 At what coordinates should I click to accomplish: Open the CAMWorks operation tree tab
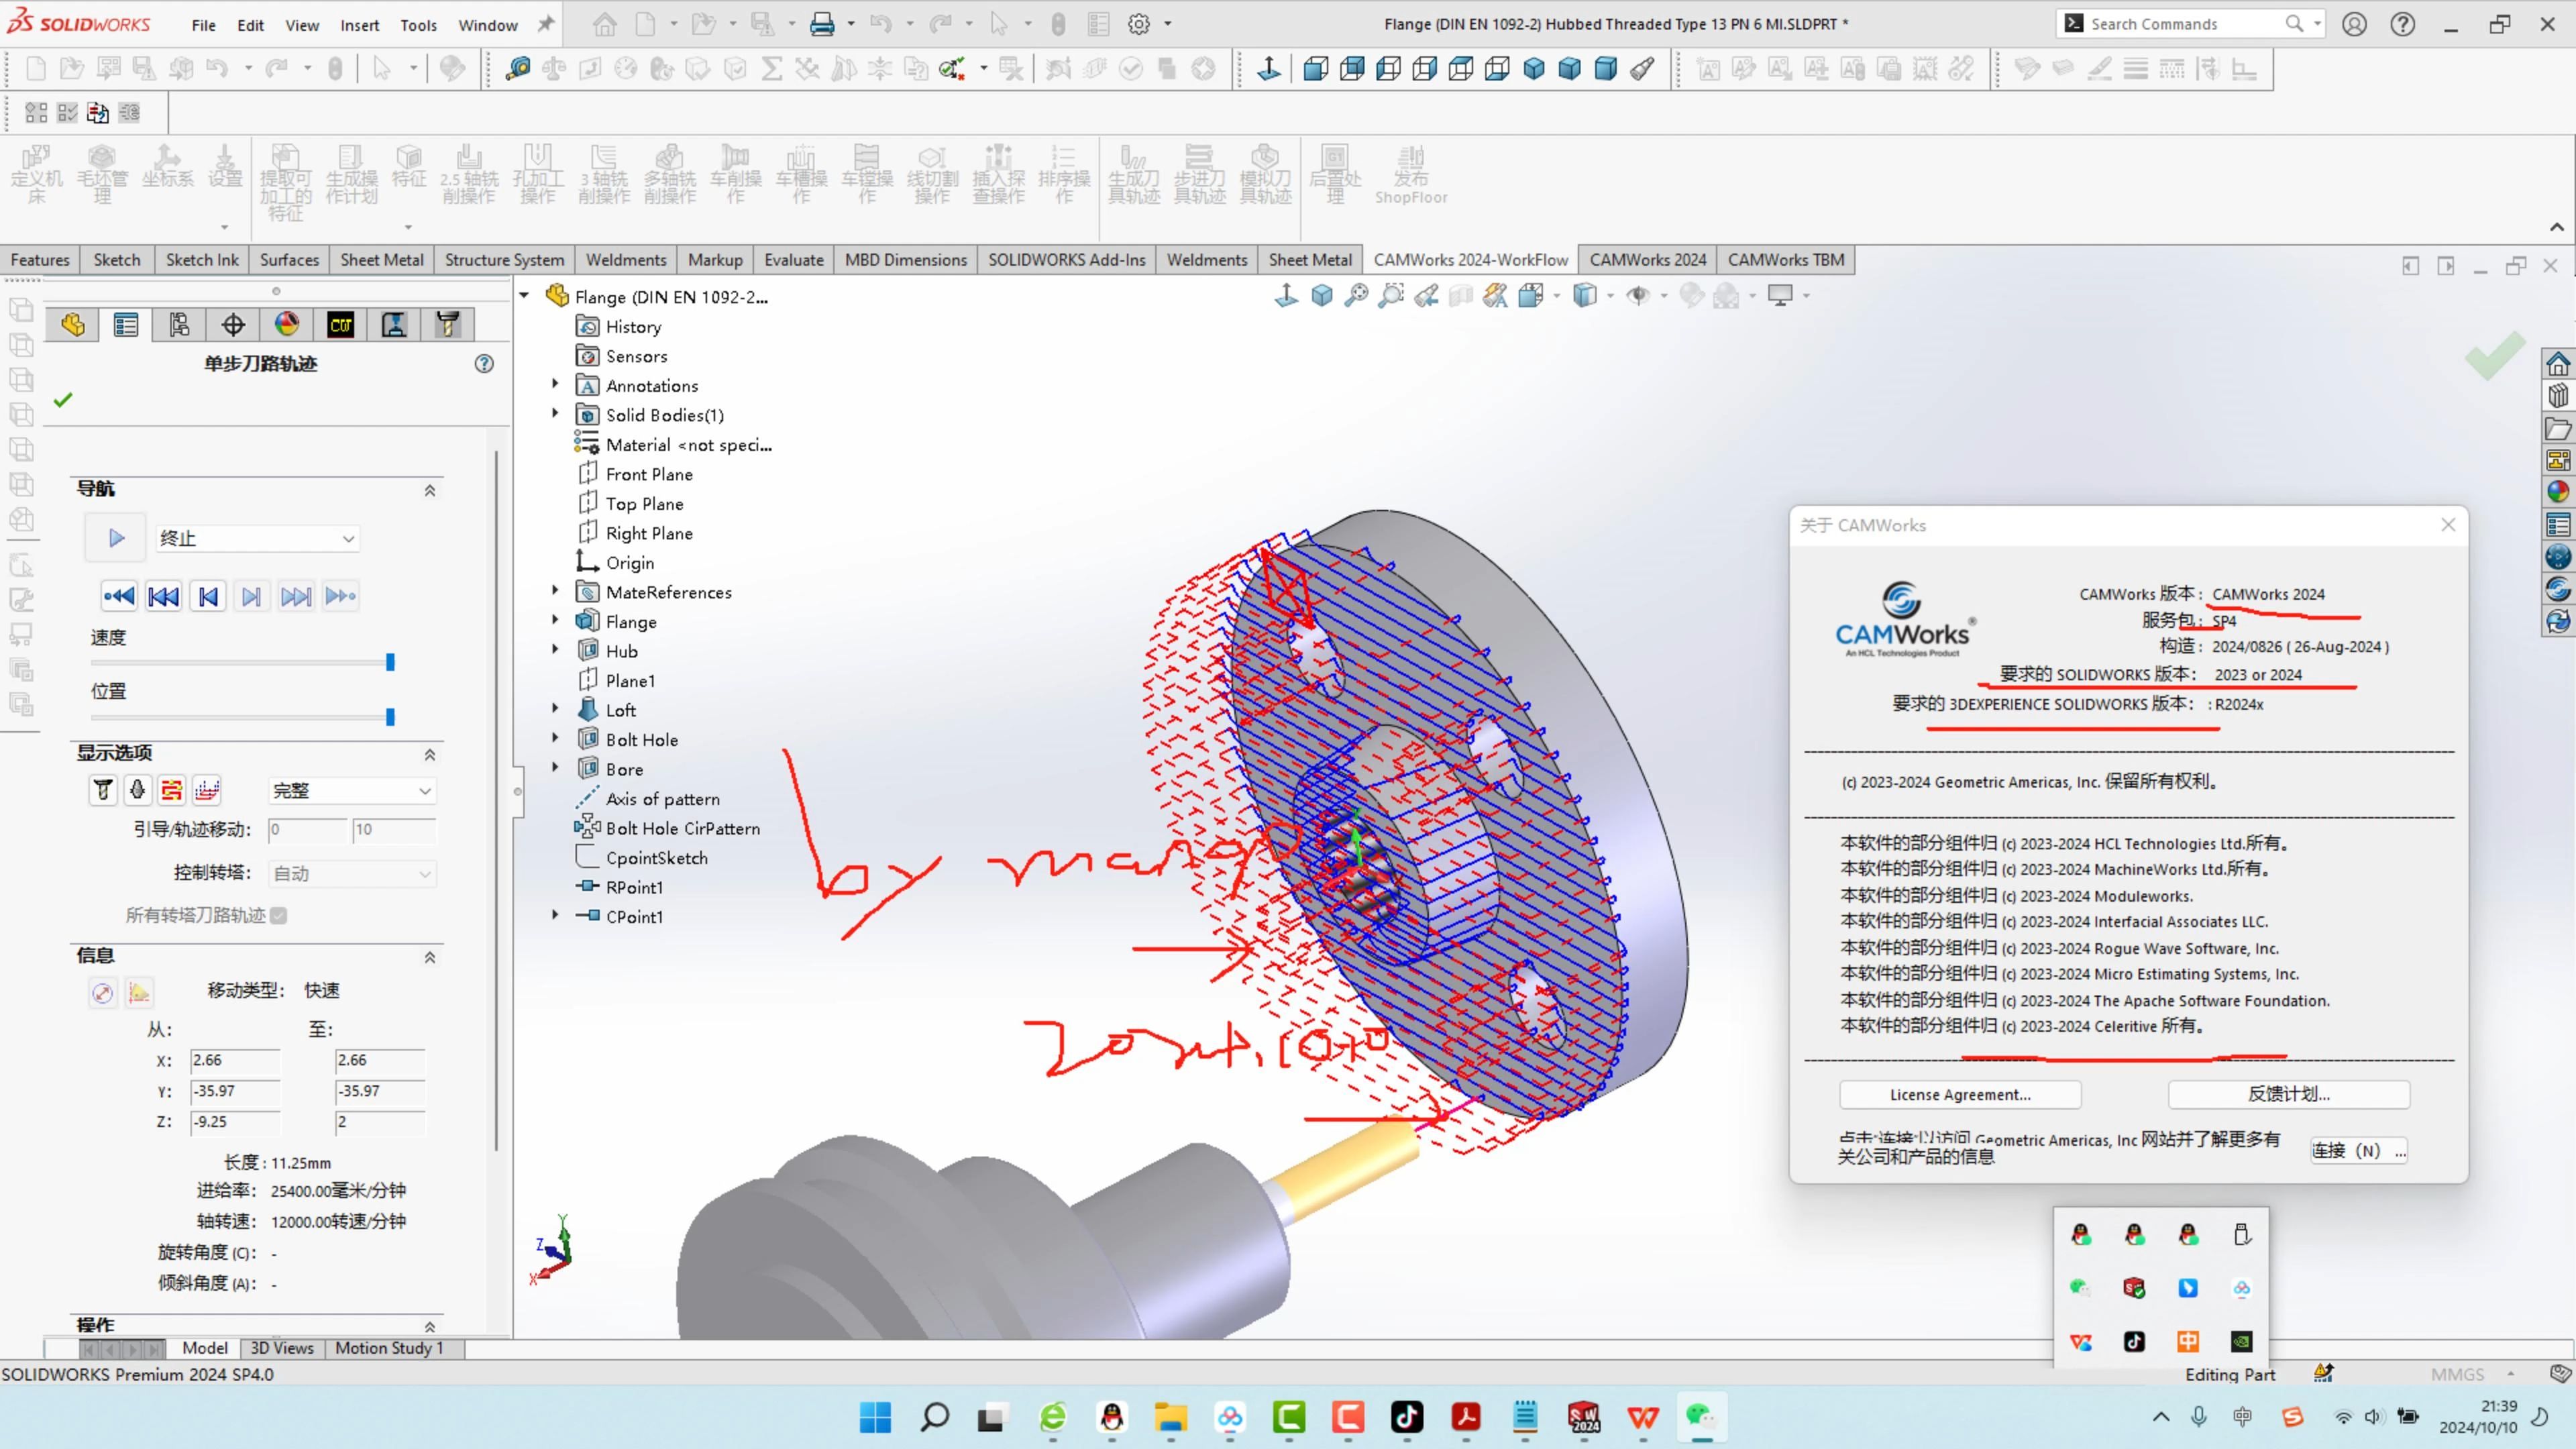pos(394,325)
